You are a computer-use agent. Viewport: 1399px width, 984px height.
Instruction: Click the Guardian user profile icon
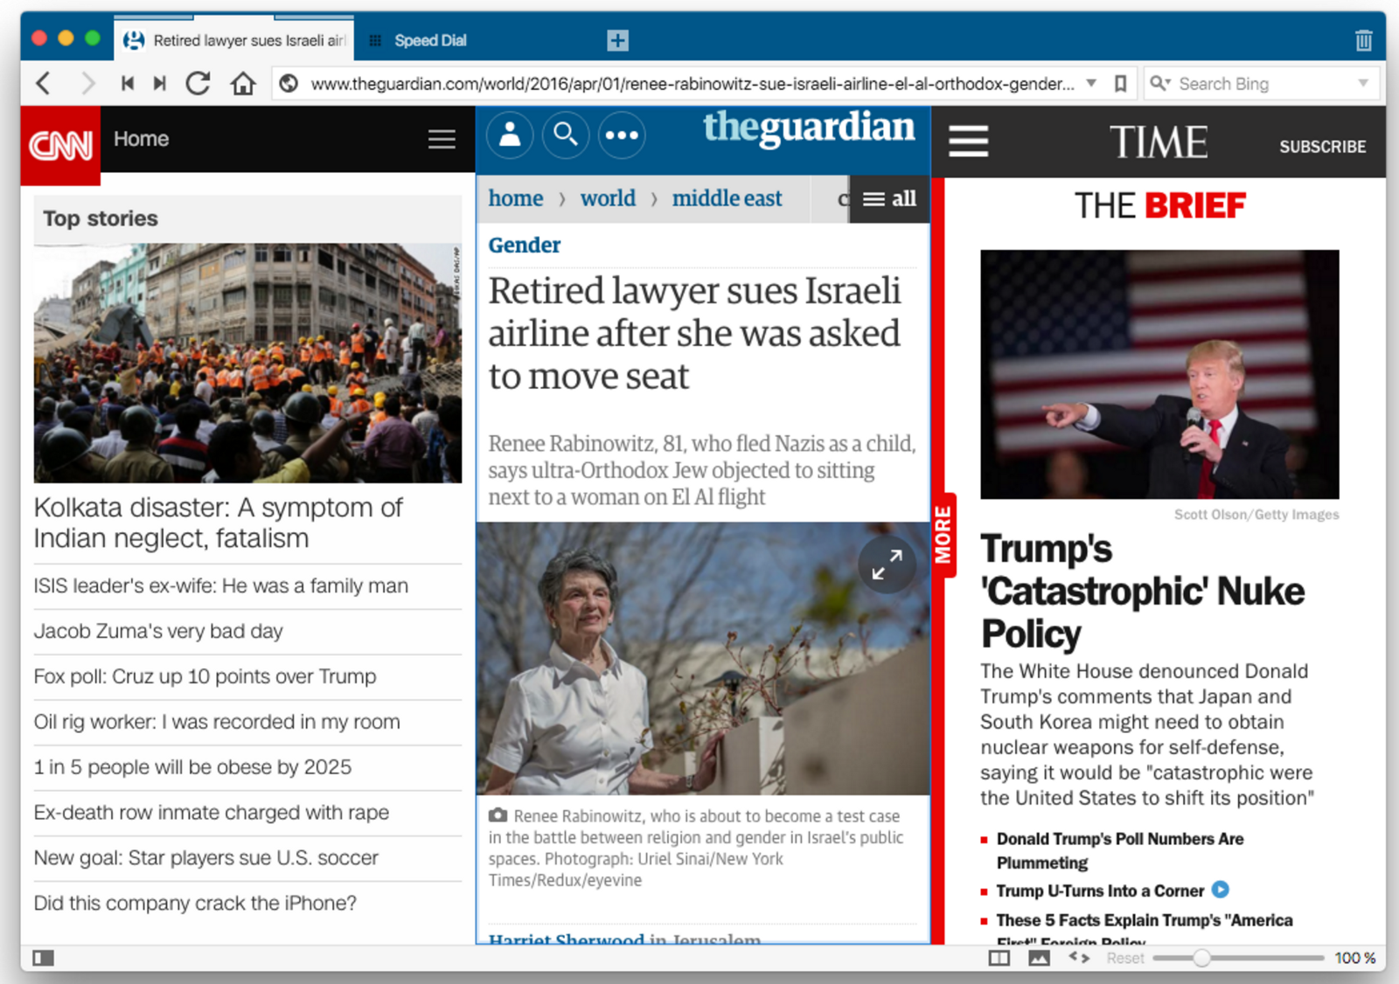click(x=510, y=135)
